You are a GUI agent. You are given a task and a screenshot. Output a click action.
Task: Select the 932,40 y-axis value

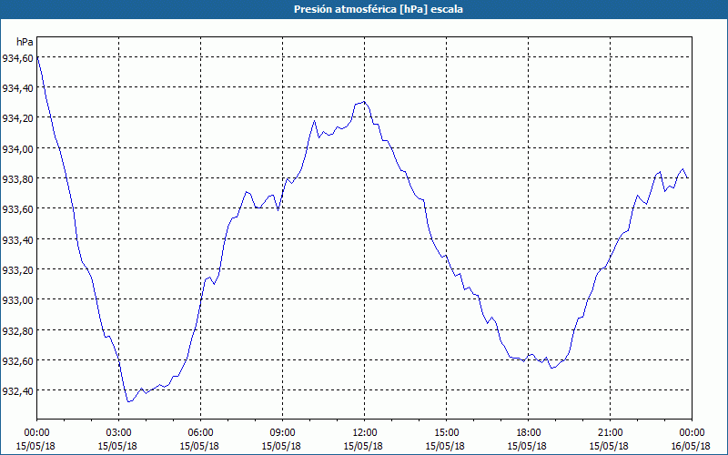(x=17, y=391)
